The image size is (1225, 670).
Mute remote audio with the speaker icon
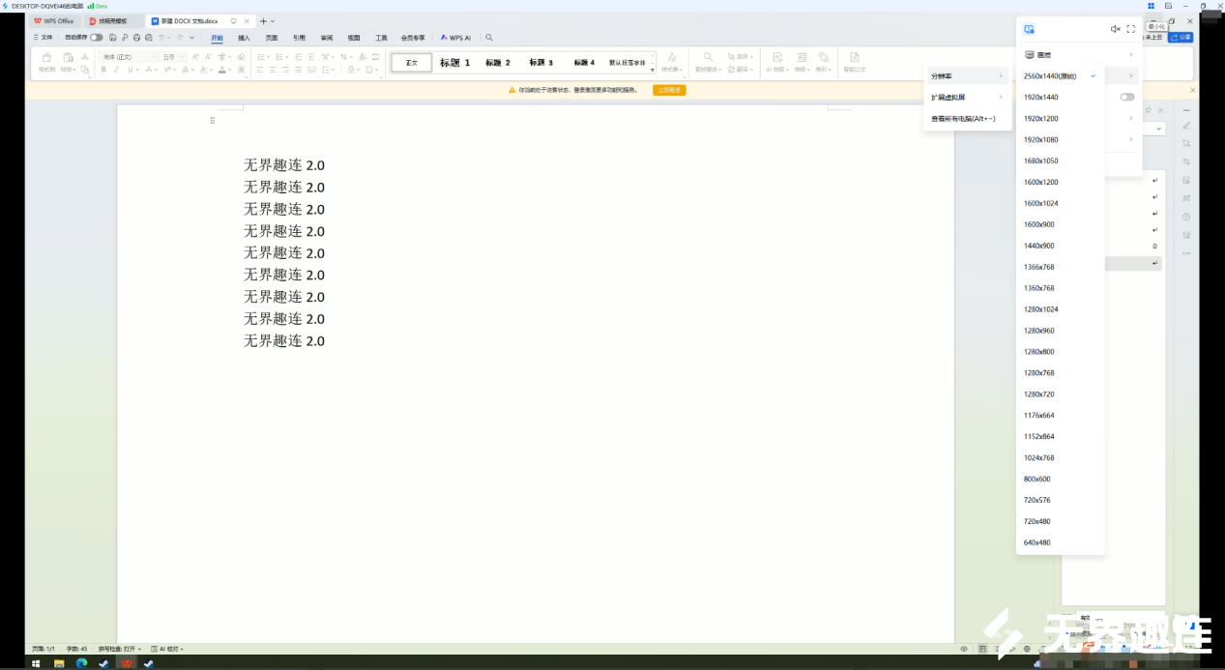click(x=1114, y=29)
